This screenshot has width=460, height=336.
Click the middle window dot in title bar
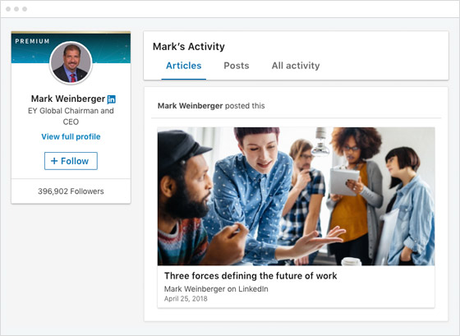16,9
